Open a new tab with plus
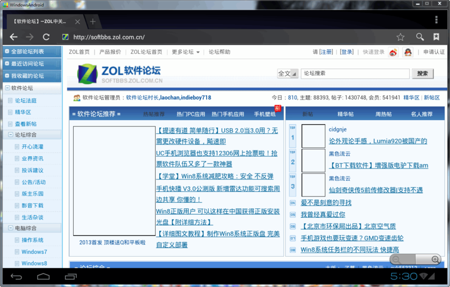Image resolution: width=450 pixels, height=287 pixels. pyautogui.click(x=93, y=21)
